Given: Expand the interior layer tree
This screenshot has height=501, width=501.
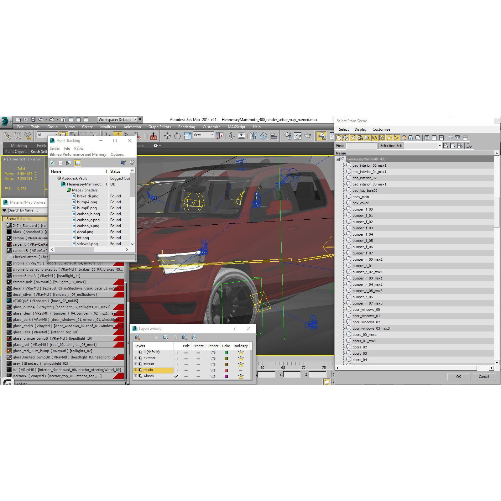Looking at the screenshot, I should point(135,364).
